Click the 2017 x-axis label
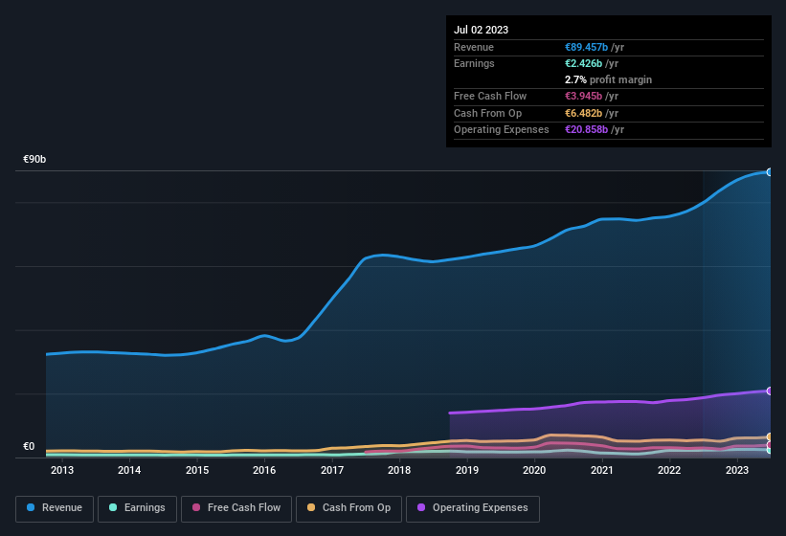This screenshot has height=536, width=786. tap(332, 470)
